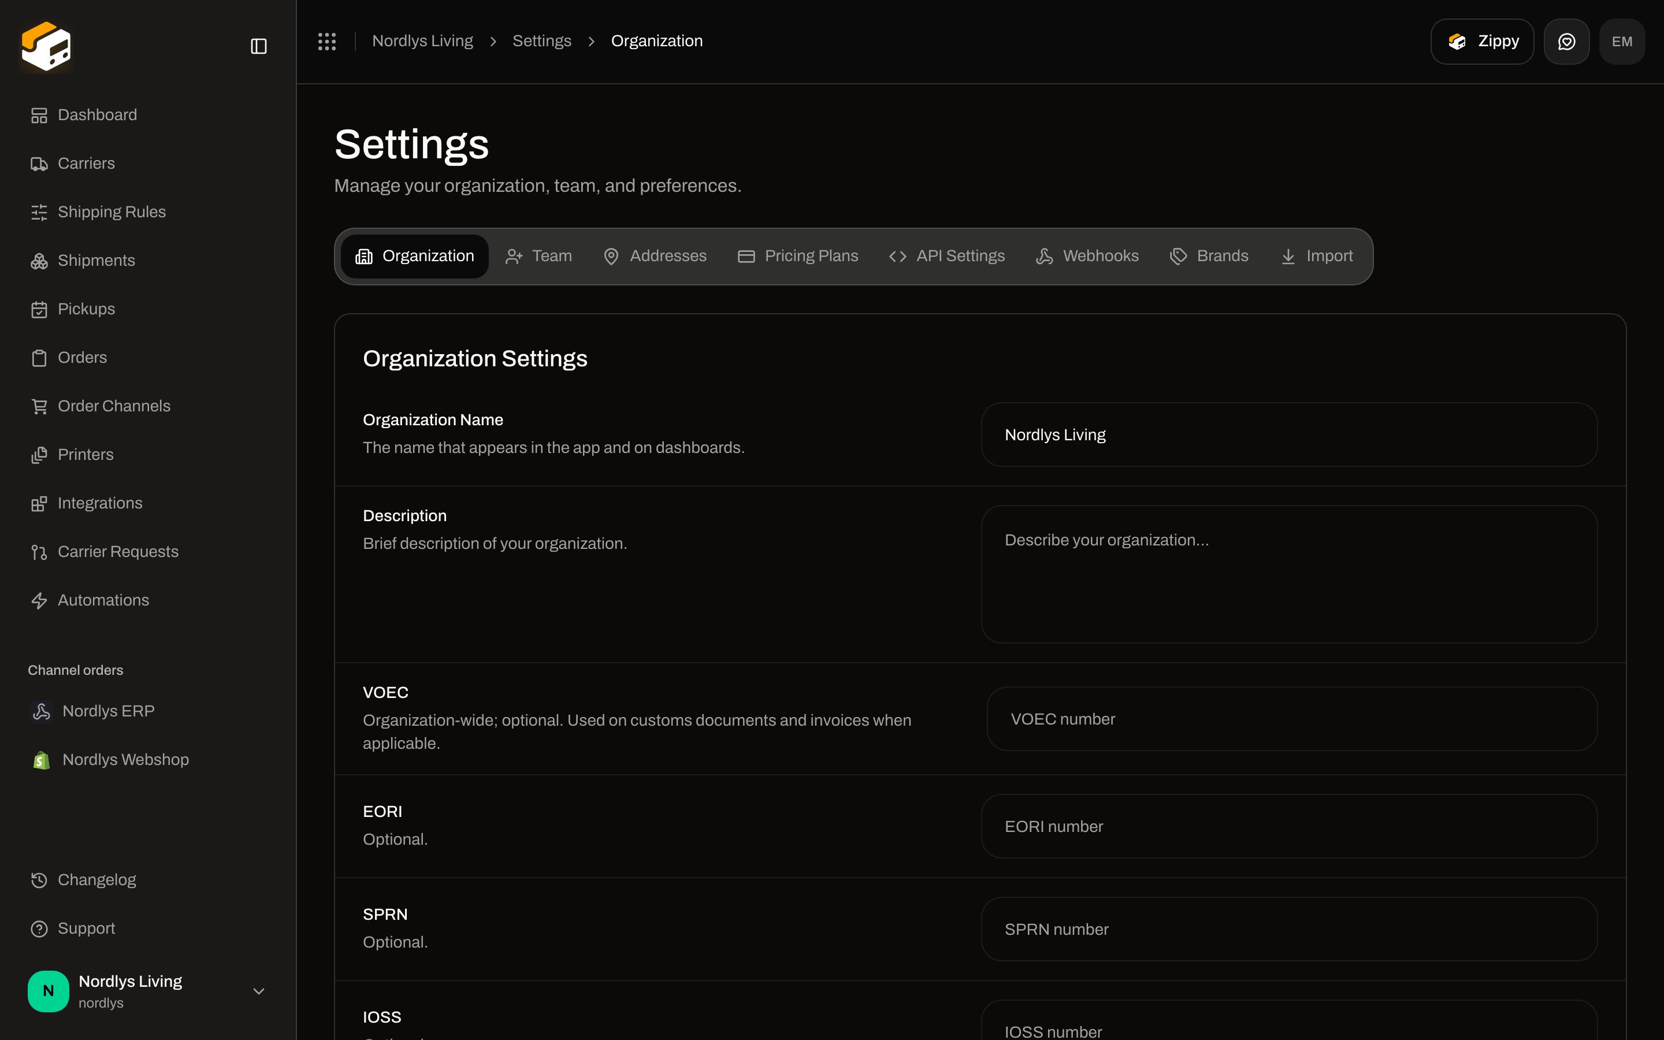Click the Carrier Requests branch icon
Screen dimensions: 1664x1040
coord(39,552)
